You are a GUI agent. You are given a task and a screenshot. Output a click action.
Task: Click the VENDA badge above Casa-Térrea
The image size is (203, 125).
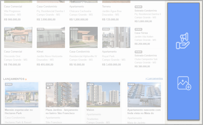coord(138,29)
